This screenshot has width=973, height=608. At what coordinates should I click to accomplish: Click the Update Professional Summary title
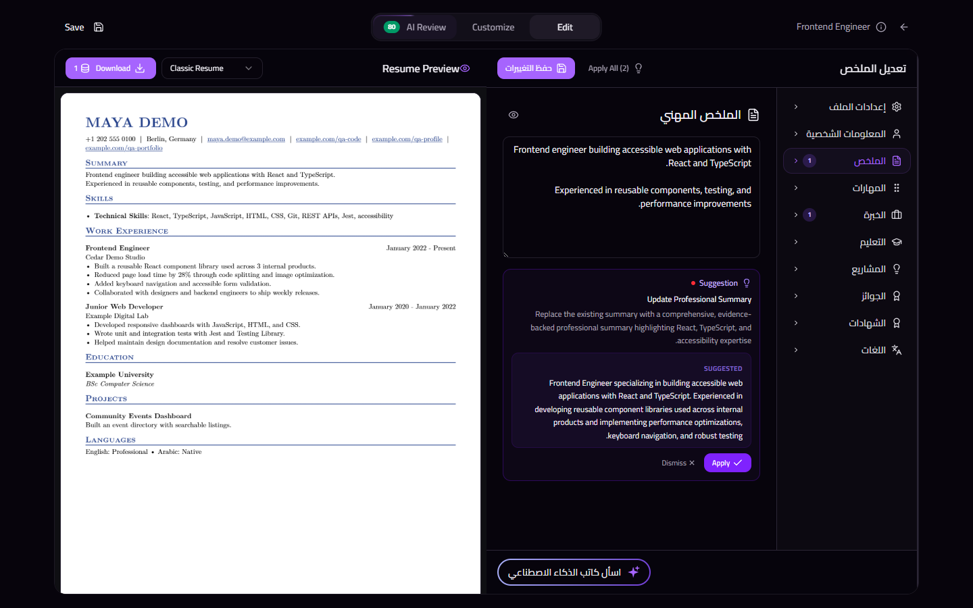pyautogui.click(x=699, y=299)
